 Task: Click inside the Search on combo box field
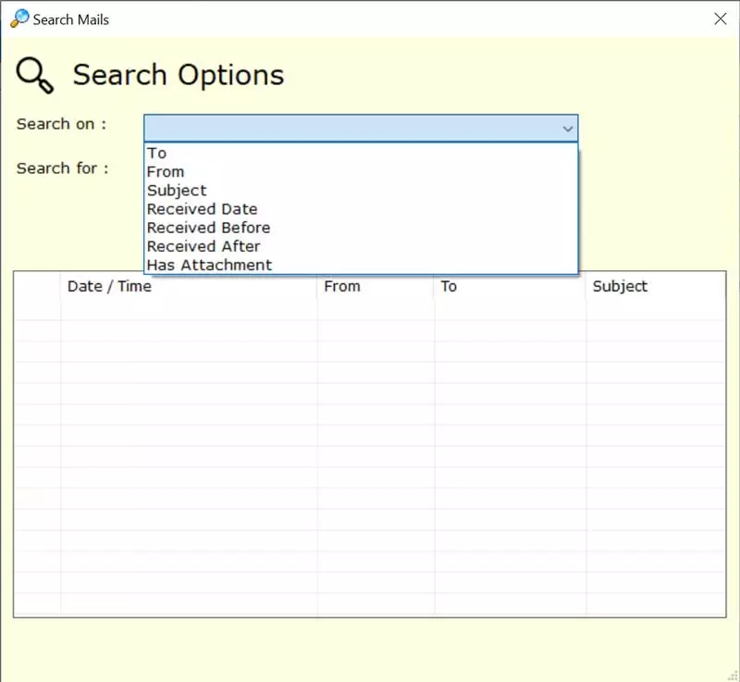point(351,129)
